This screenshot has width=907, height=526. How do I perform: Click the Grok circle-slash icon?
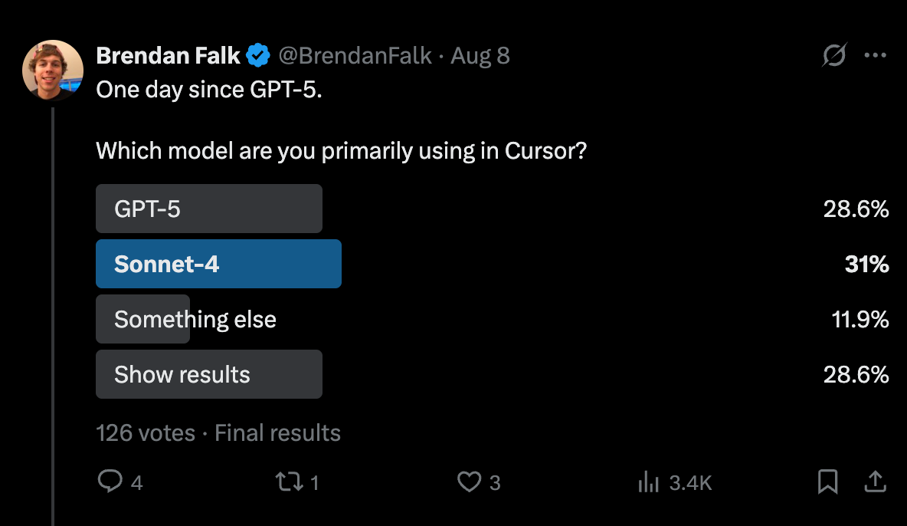coord(833,56)
